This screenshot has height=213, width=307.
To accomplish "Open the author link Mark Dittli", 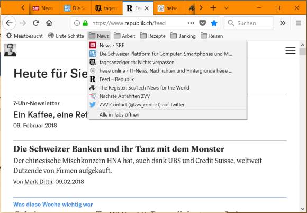I will pos(38,182).
